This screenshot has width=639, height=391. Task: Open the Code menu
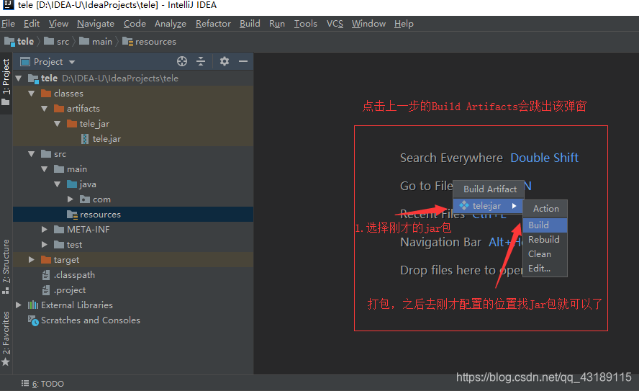click(135, 24)
